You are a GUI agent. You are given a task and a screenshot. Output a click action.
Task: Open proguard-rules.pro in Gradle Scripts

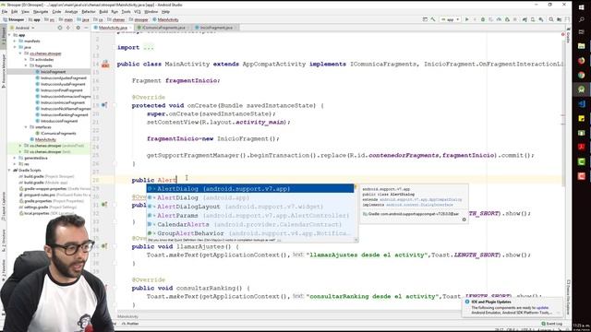tap(39, 195)
